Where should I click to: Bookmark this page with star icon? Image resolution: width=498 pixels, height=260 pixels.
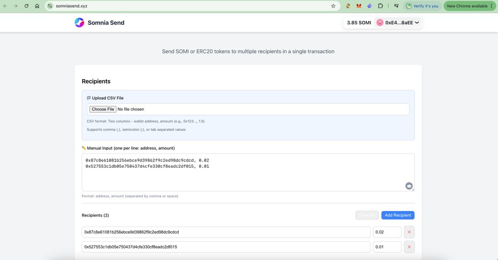(x=333, y=6)
